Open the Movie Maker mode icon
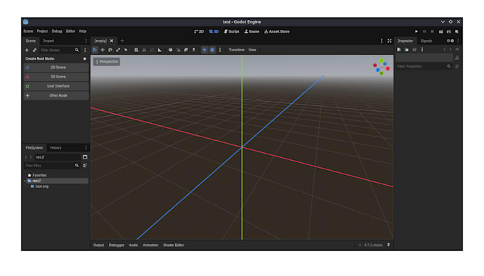 click(x=456, y=31)
